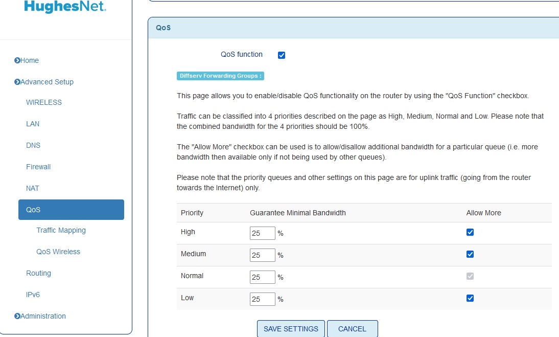The image size is (559, 337).
Task: Click the QoS function label text
Action: (x=241, y=54)
